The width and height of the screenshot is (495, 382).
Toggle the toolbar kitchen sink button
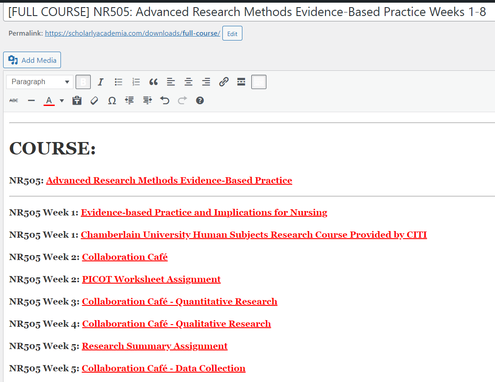coord(259,82)
